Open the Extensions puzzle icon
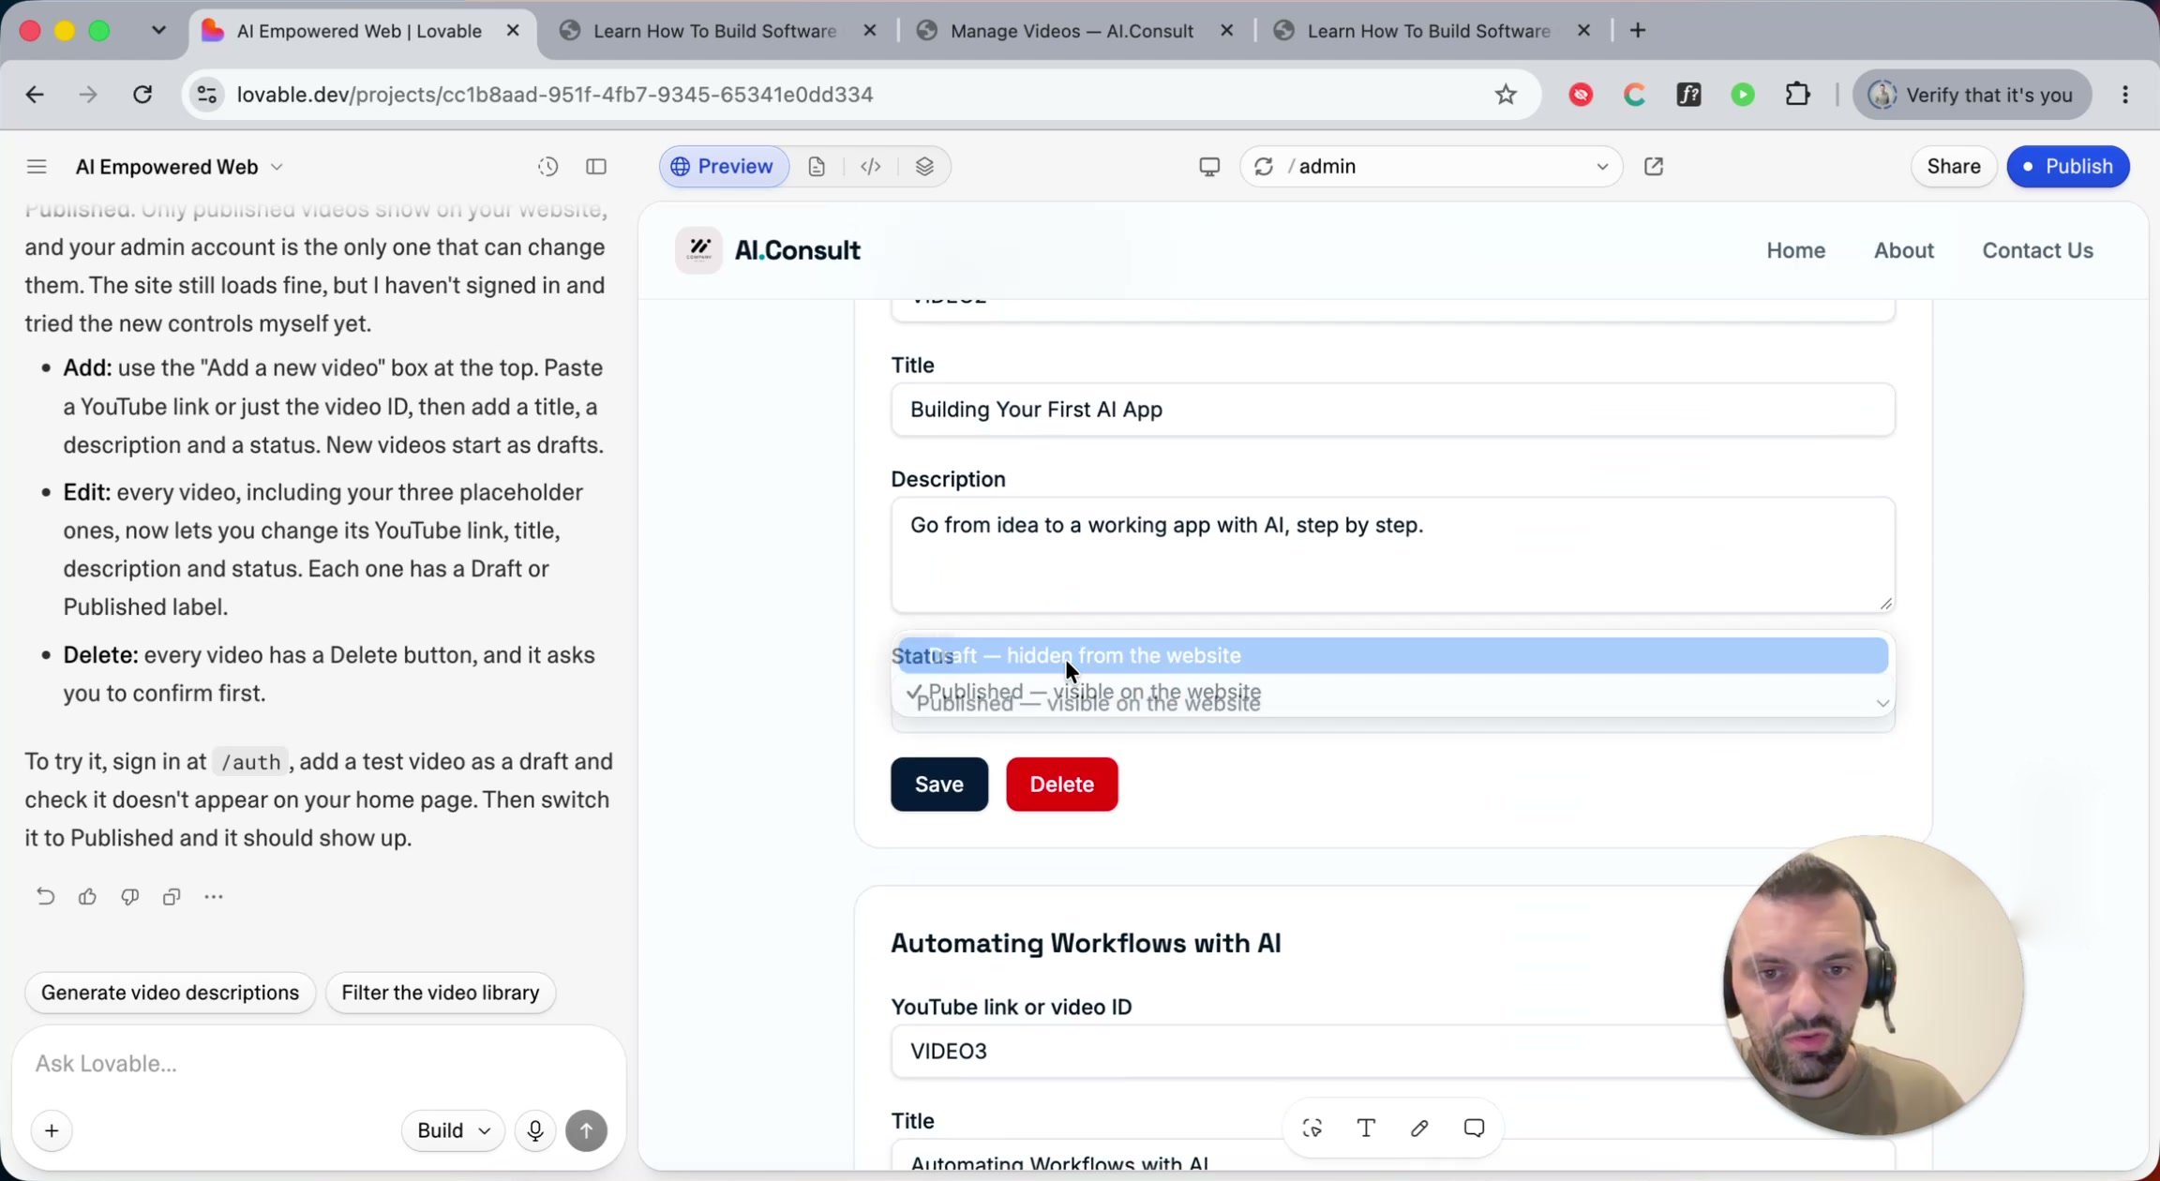 [1797, 95]
